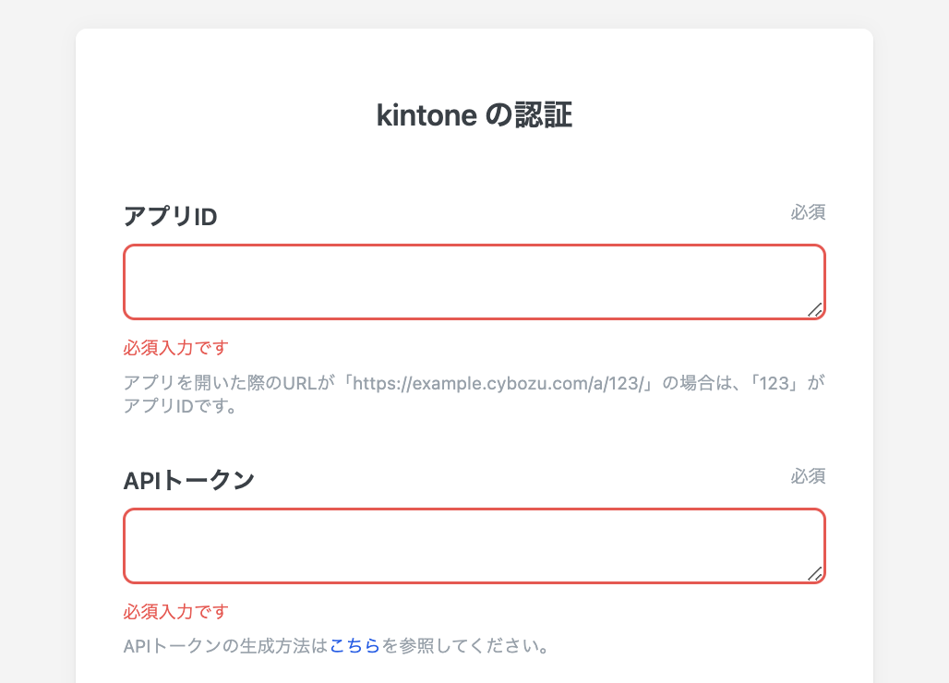Click inside the アプリID text area
The width and height of the screenshot is (949, 683).
tap(474, 282)
